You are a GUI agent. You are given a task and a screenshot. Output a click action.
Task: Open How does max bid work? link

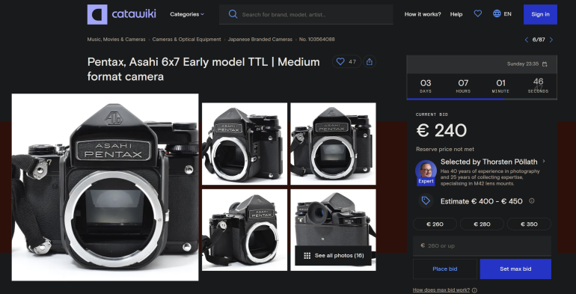[441, 290]
